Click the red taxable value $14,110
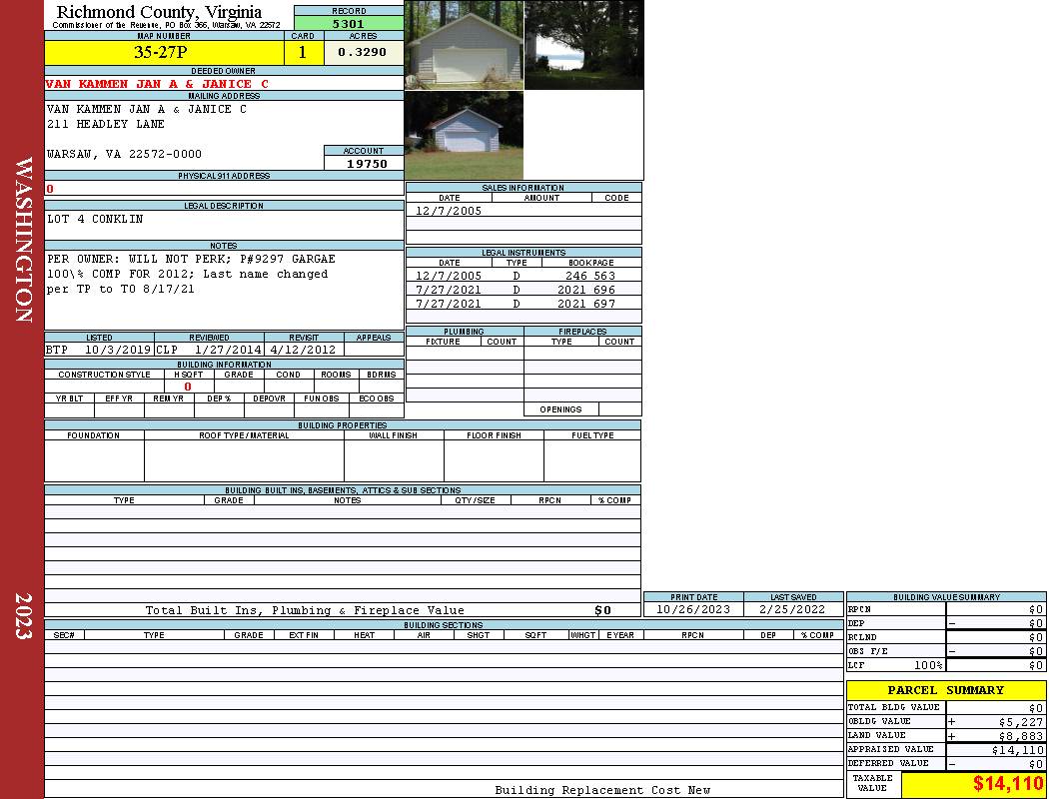 [x=1007, y=784]
